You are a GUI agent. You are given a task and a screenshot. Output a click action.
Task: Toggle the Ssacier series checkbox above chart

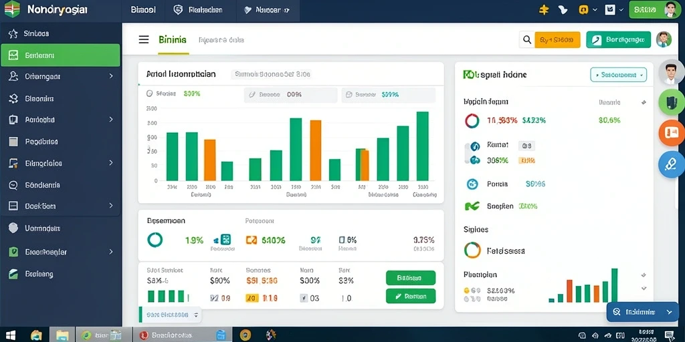tap(349, 94)
